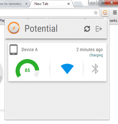Click the blue Wi-Fi status icon

(x=67, y=69)
